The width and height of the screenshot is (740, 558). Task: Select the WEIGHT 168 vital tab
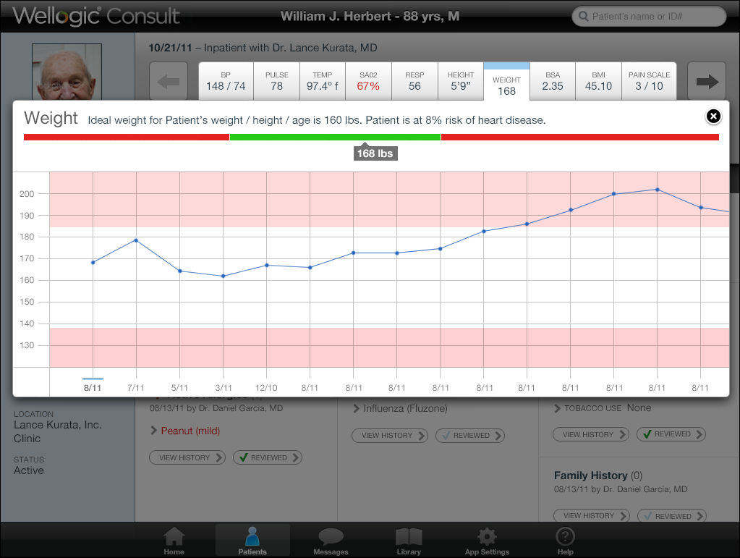507,82
